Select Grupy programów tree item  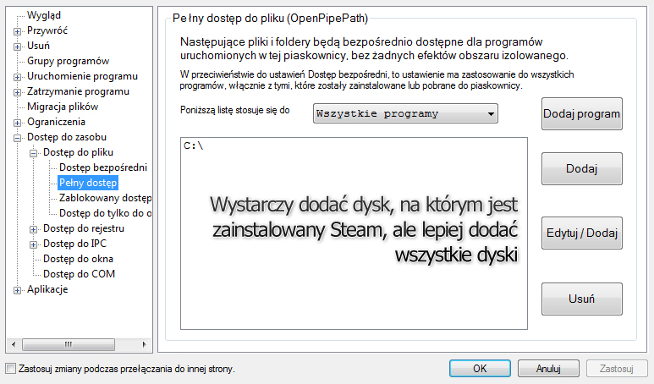[68, 61]
